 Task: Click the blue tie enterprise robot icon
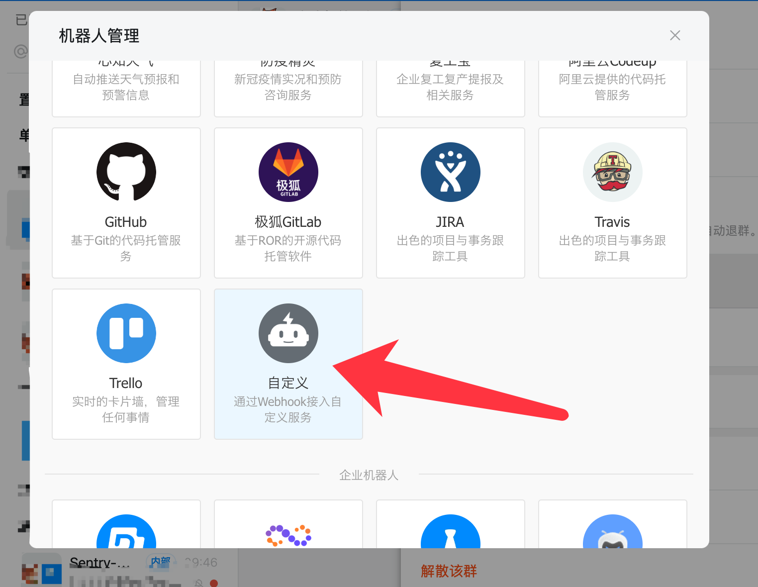pyautogui.click(x=451, y=531)
